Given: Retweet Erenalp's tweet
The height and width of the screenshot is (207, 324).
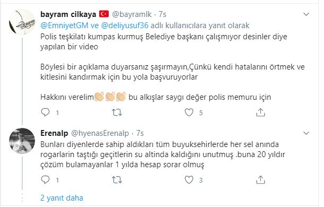Looking at the screenshot, I should 117,180.
